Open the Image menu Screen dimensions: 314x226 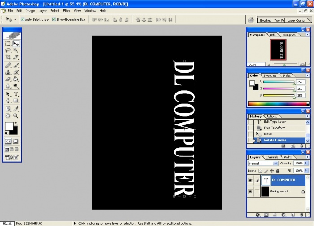click(30, 11)
